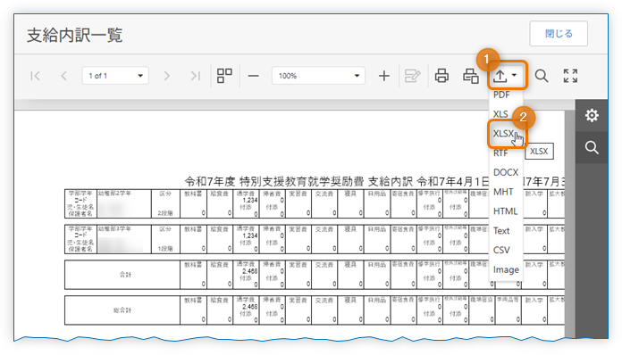The width and height of the screenshot is (622, 355).
Task: Click the print current page icon
Action: coord(471,76)
